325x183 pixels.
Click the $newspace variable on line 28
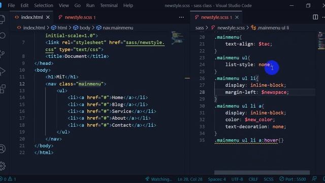pyautogui.click(x=274, y=92)
